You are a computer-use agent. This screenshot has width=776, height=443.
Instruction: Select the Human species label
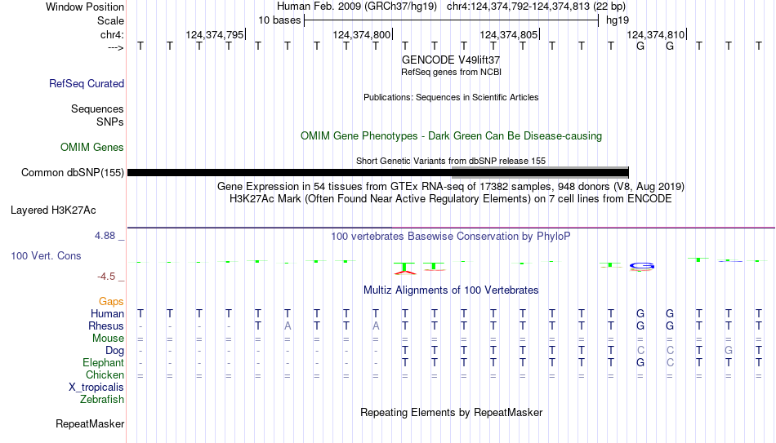pyautogui.click(x=107, y=313)
